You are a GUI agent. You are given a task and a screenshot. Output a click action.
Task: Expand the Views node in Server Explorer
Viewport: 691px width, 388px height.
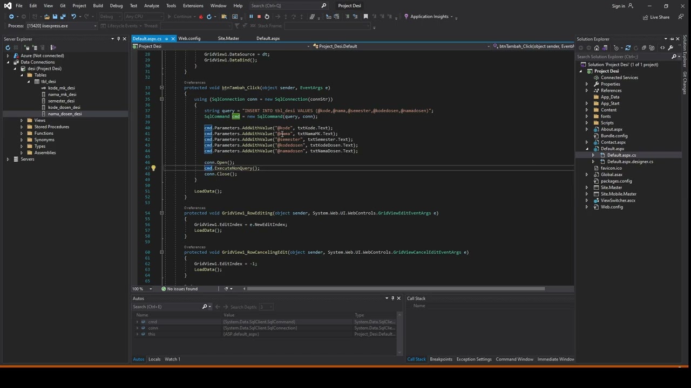[x=22, y=120]
